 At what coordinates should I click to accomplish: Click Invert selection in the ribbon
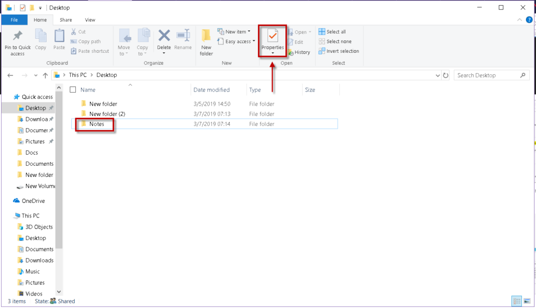click(339, 51)
